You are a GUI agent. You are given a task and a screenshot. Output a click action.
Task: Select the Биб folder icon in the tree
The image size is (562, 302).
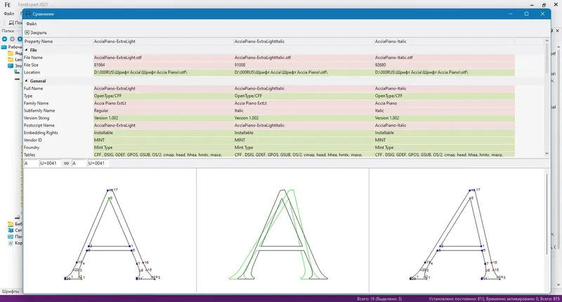point(11,224)
